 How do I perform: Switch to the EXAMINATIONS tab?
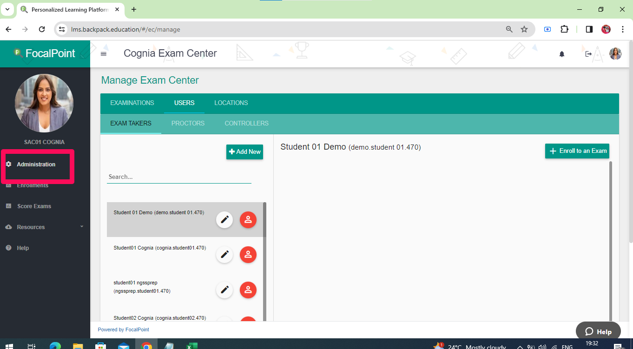132,103
